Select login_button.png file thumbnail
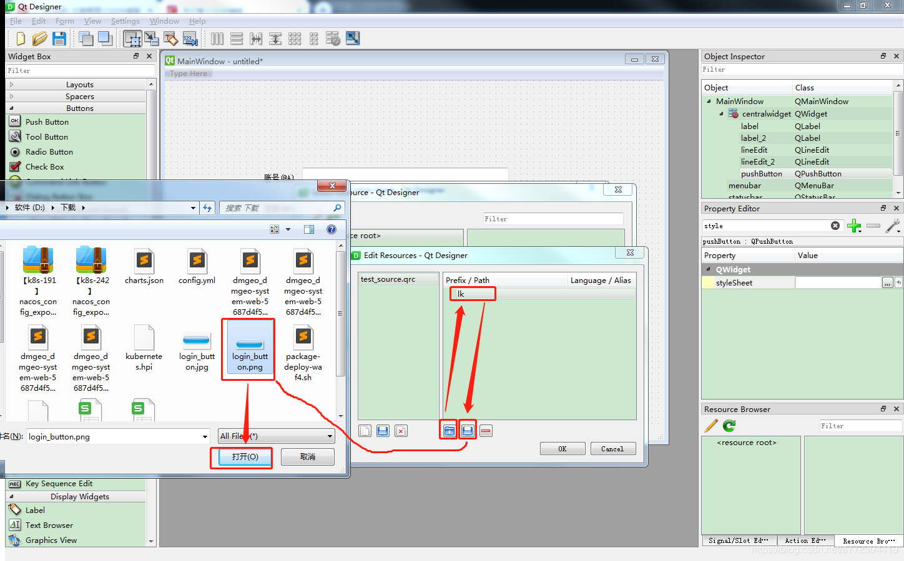 point(250,348)
